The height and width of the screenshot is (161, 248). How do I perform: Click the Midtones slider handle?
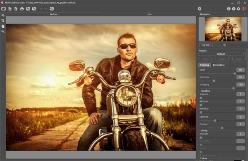click(x=201, y=105)
